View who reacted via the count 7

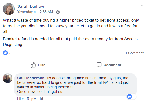[x=10, y=53]
